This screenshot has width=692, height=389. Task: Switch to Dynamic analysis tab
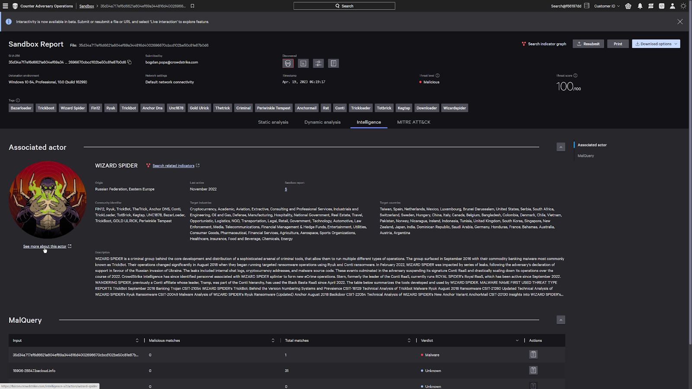[322, 122]
